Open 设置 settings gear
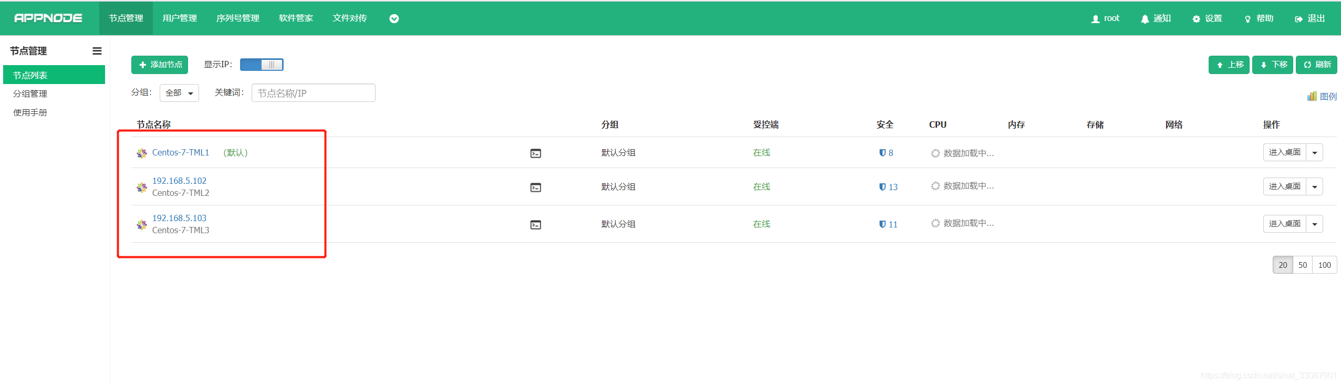This screenshot has height=385, width=1341. coord(1207,18)
